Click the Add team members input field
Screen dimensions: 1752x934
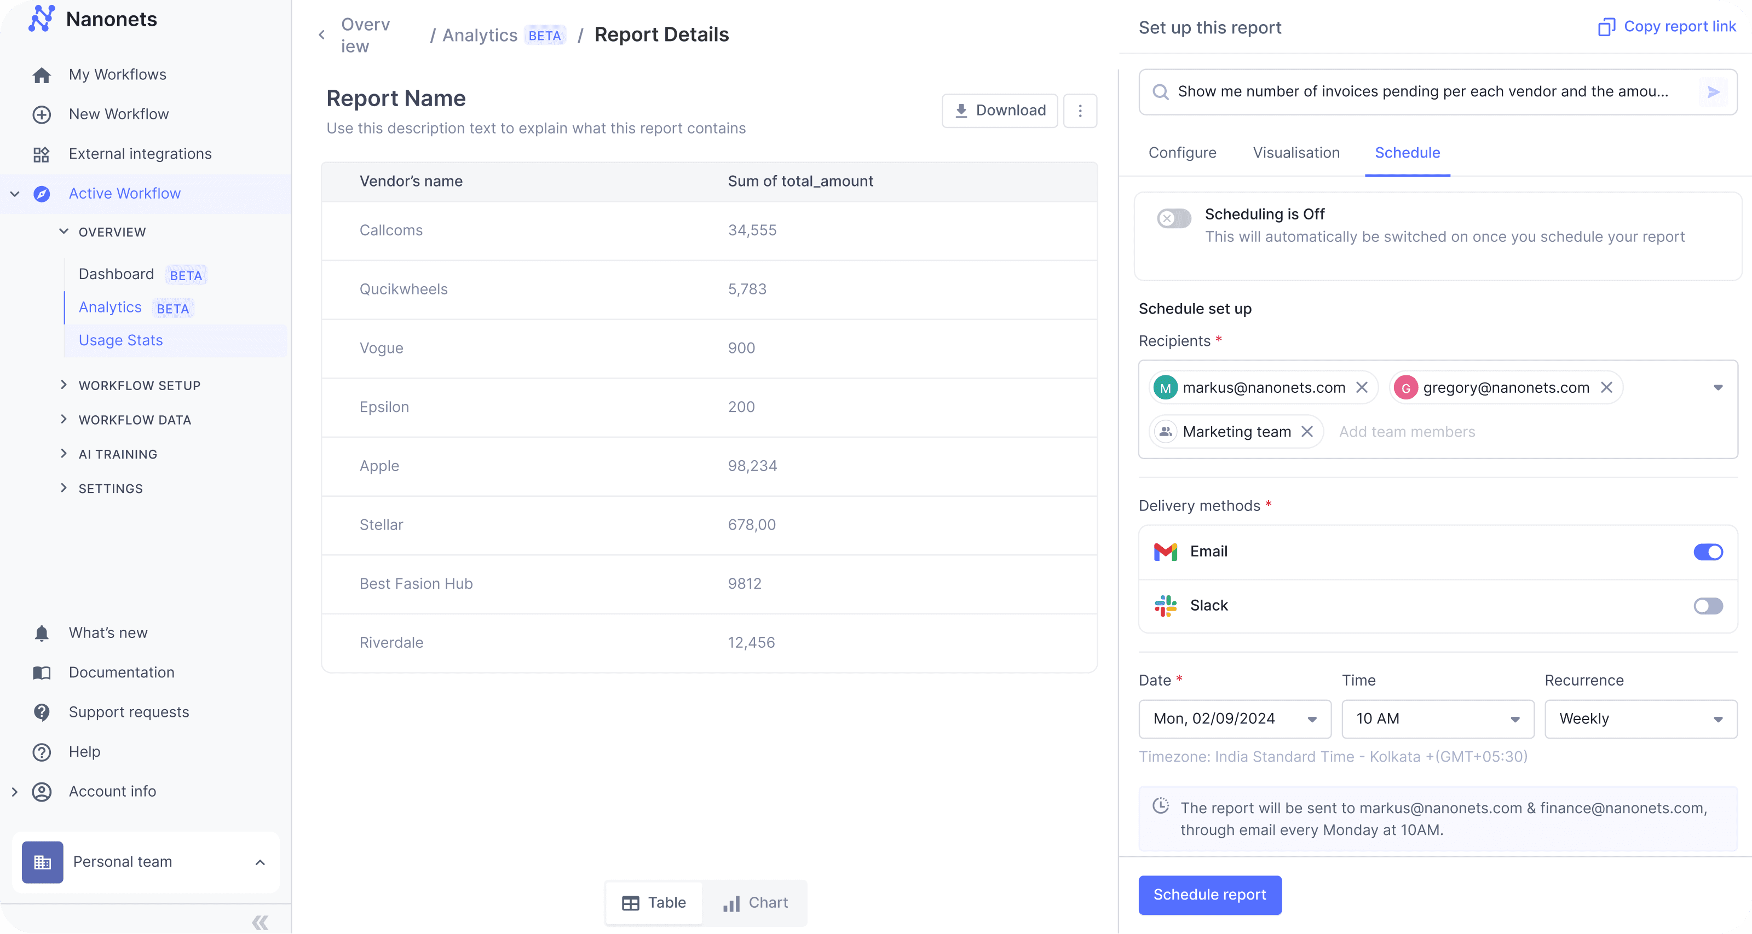[1407, 432]
